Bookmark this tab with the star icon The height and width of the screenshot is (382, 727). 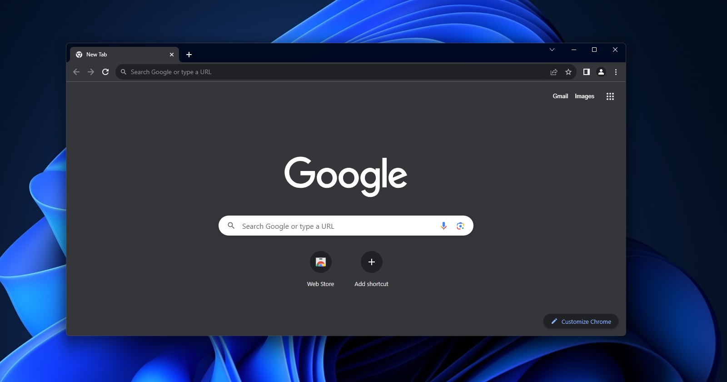click(568, 72)
